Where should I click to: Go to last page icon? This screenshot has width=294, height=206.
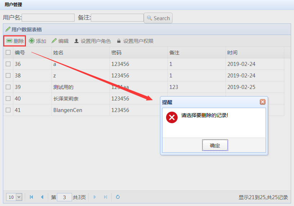click(x=106, y=197)
